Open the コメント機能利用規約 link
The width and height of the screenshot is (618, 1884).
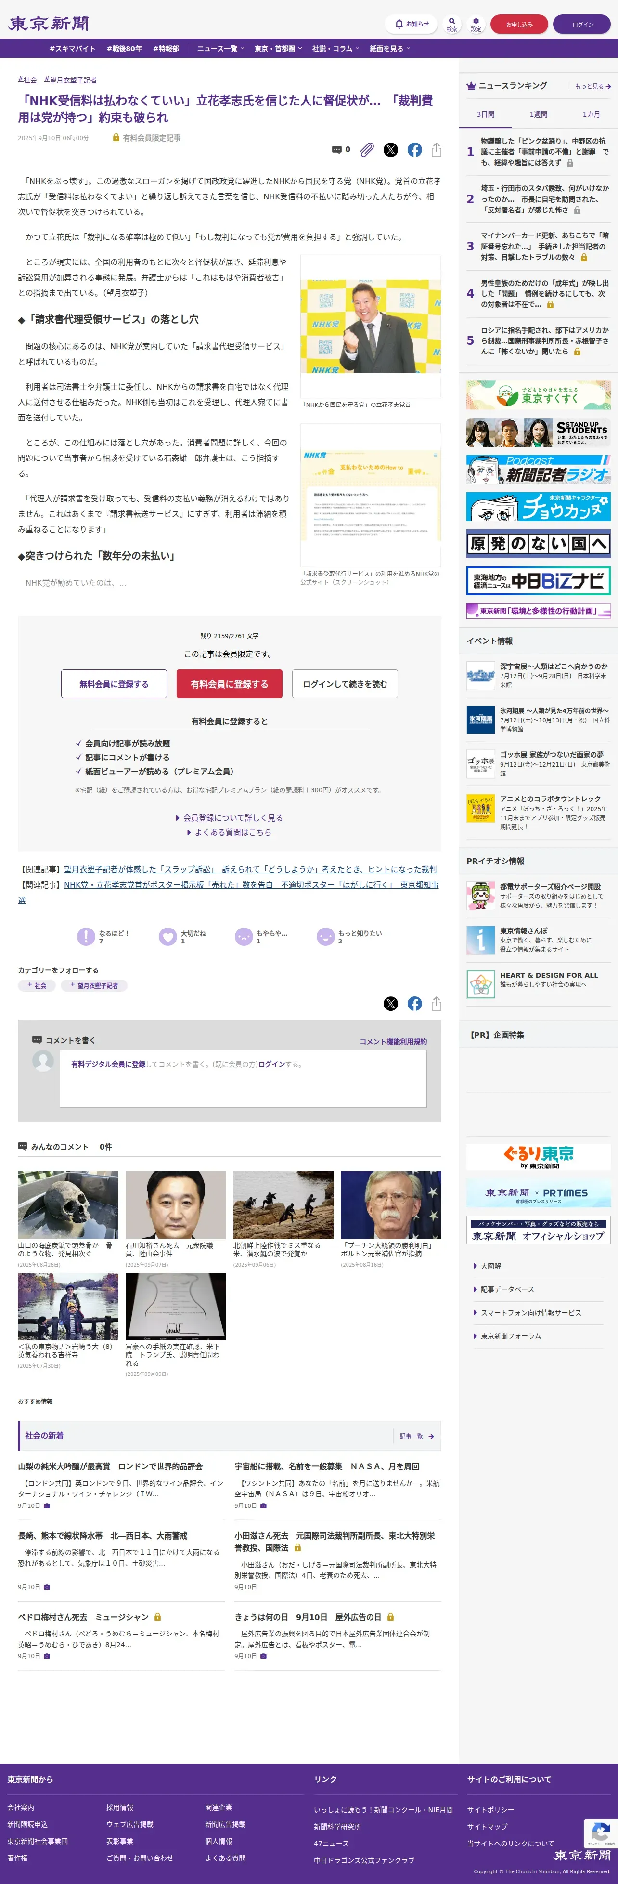(x=394, y=1042)
